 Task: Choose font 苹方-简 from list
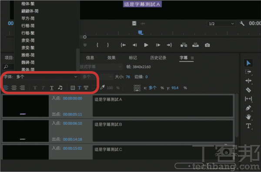(x=28, y=18)
